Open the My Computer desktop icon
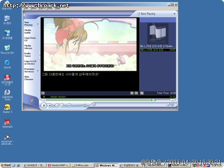The height and width of the screenshot is (168, 224). coord(7,20)
